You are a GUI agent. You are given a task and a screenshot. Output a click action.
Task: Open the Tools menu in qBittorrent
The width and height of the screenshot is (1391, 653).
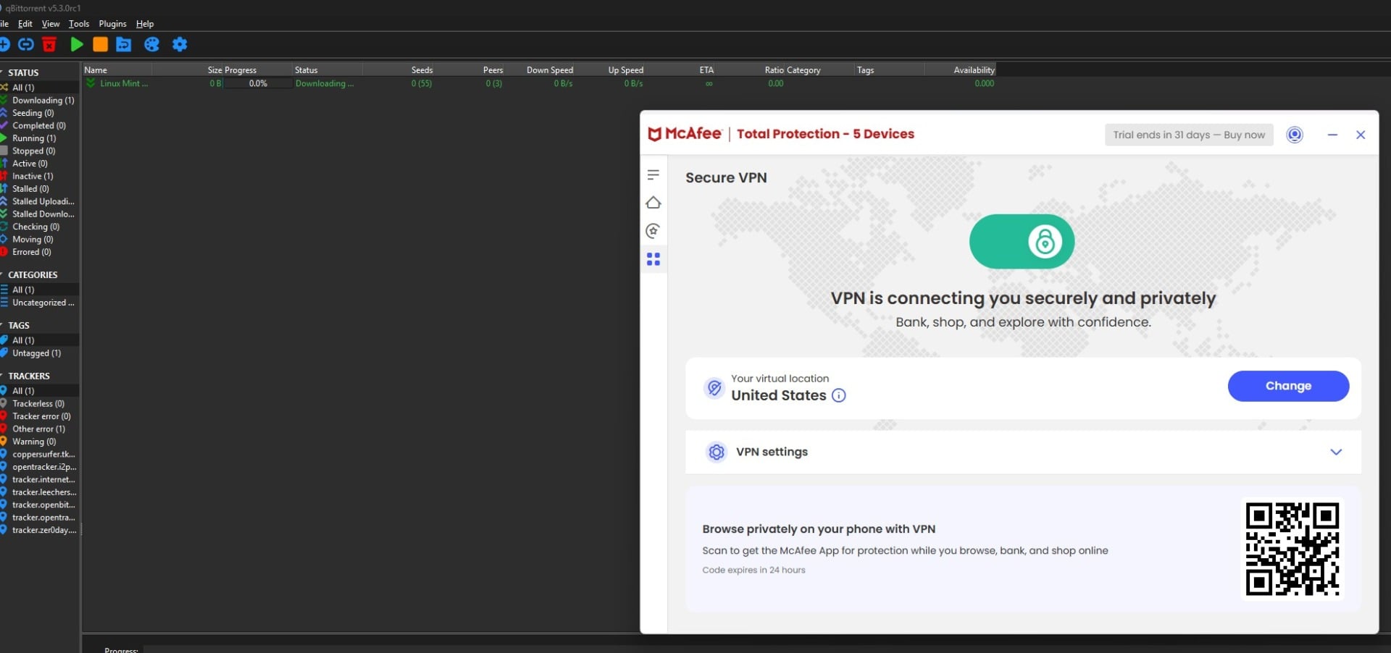pos(79,24)
